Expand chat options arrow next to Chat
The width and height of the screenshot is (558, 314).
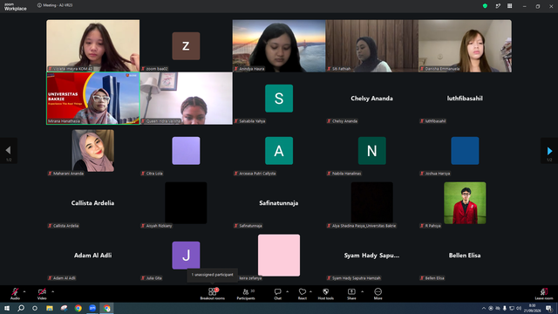pyautogui.click(x=287, y=291)
